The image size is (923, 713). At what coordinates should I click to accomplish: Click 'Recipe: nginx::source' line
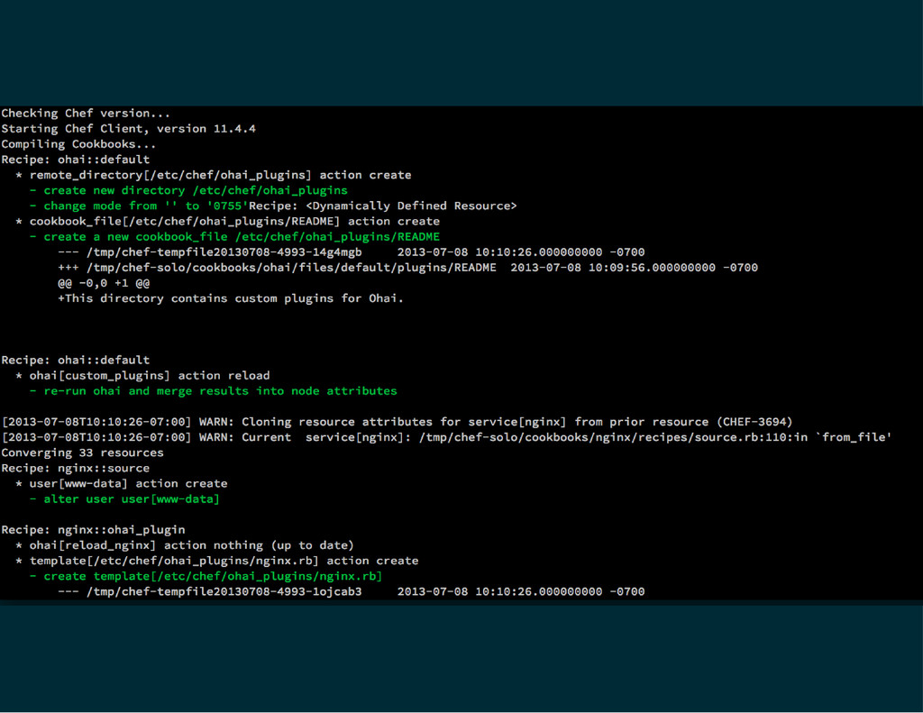click(x=76, y=468)
